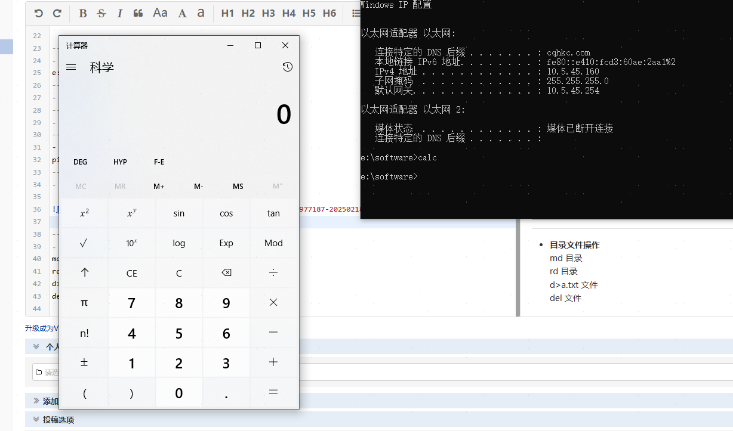Click digit 7 on the Calculator

tap(132, 303)
